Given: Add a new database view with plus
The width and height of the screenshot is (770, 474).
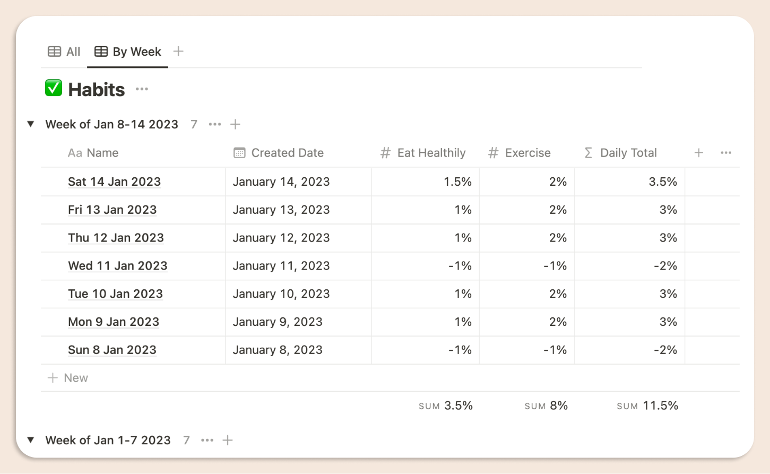Looking at the screenshot, I should click(178, 51).
